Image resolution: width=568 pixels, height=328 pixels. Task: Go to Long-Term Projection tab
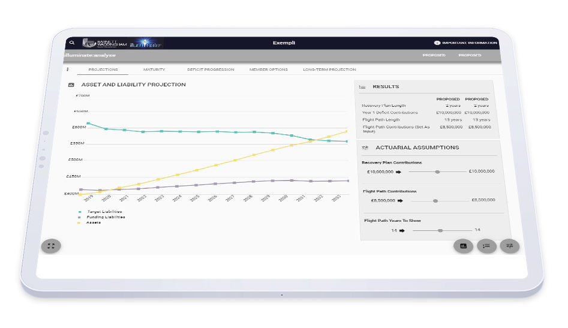[x=329, y=70]
